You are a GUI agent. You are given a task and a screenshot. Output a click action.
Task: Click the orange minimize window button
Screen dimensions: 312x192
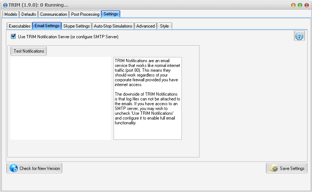tap(293, 5)
